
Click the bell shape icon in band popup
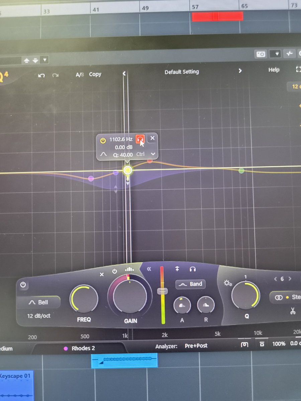coord(104,154)
